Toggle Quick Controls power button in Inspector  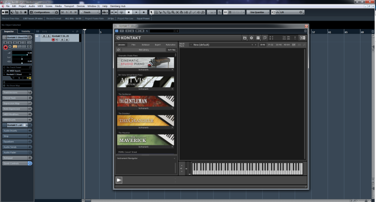point(30,164)
